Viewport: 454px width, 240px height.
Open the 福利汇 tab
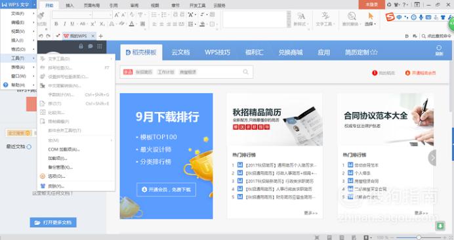pyautogui.click(x=254, y=52)
